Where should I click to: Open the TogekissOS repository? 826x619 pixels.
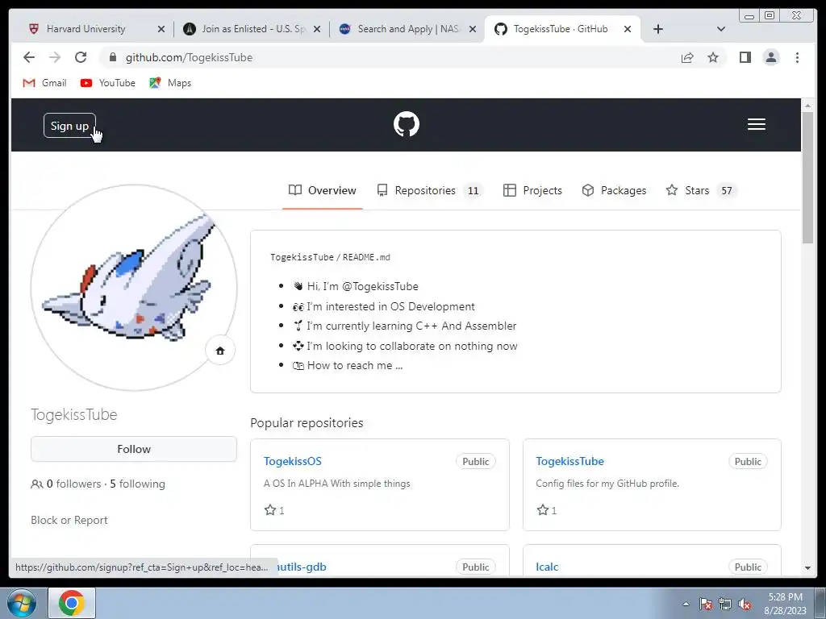click(292, 461)
